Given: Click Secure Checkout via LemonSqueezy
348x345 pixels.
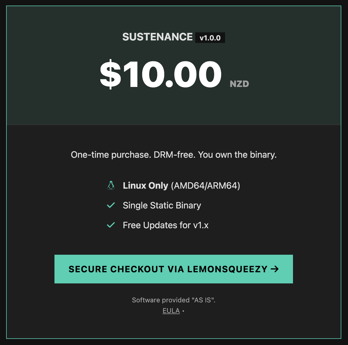Looking at the screenshot, I should point(174,269).
